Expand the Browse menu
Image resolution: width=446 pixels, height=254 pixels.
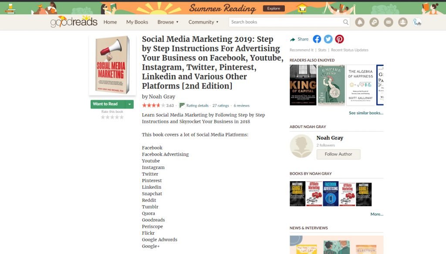click(168, 22)
